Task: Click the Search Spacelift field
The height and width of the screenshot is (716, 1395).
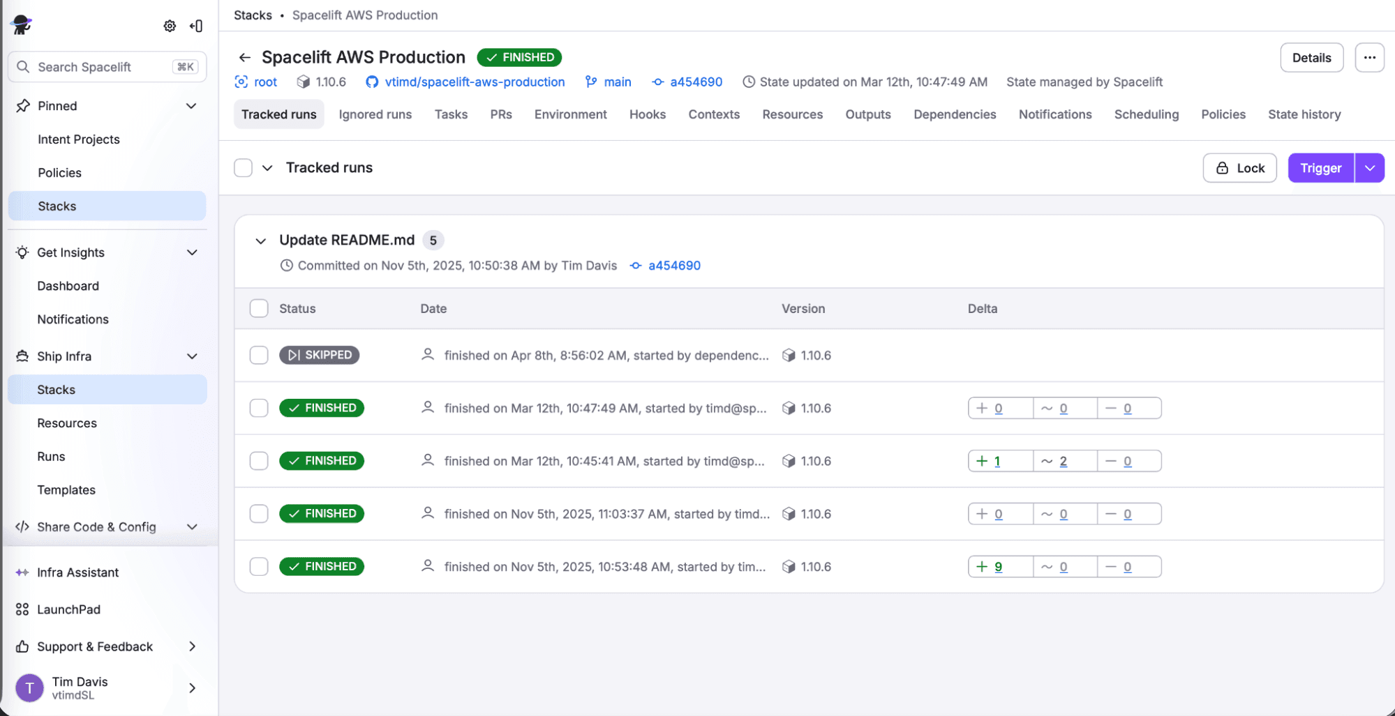Action: [x=107, y=67]
